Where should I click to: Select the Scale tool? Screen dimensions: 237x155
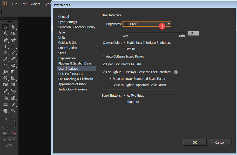pyautogui.click(x=13, y=66)
